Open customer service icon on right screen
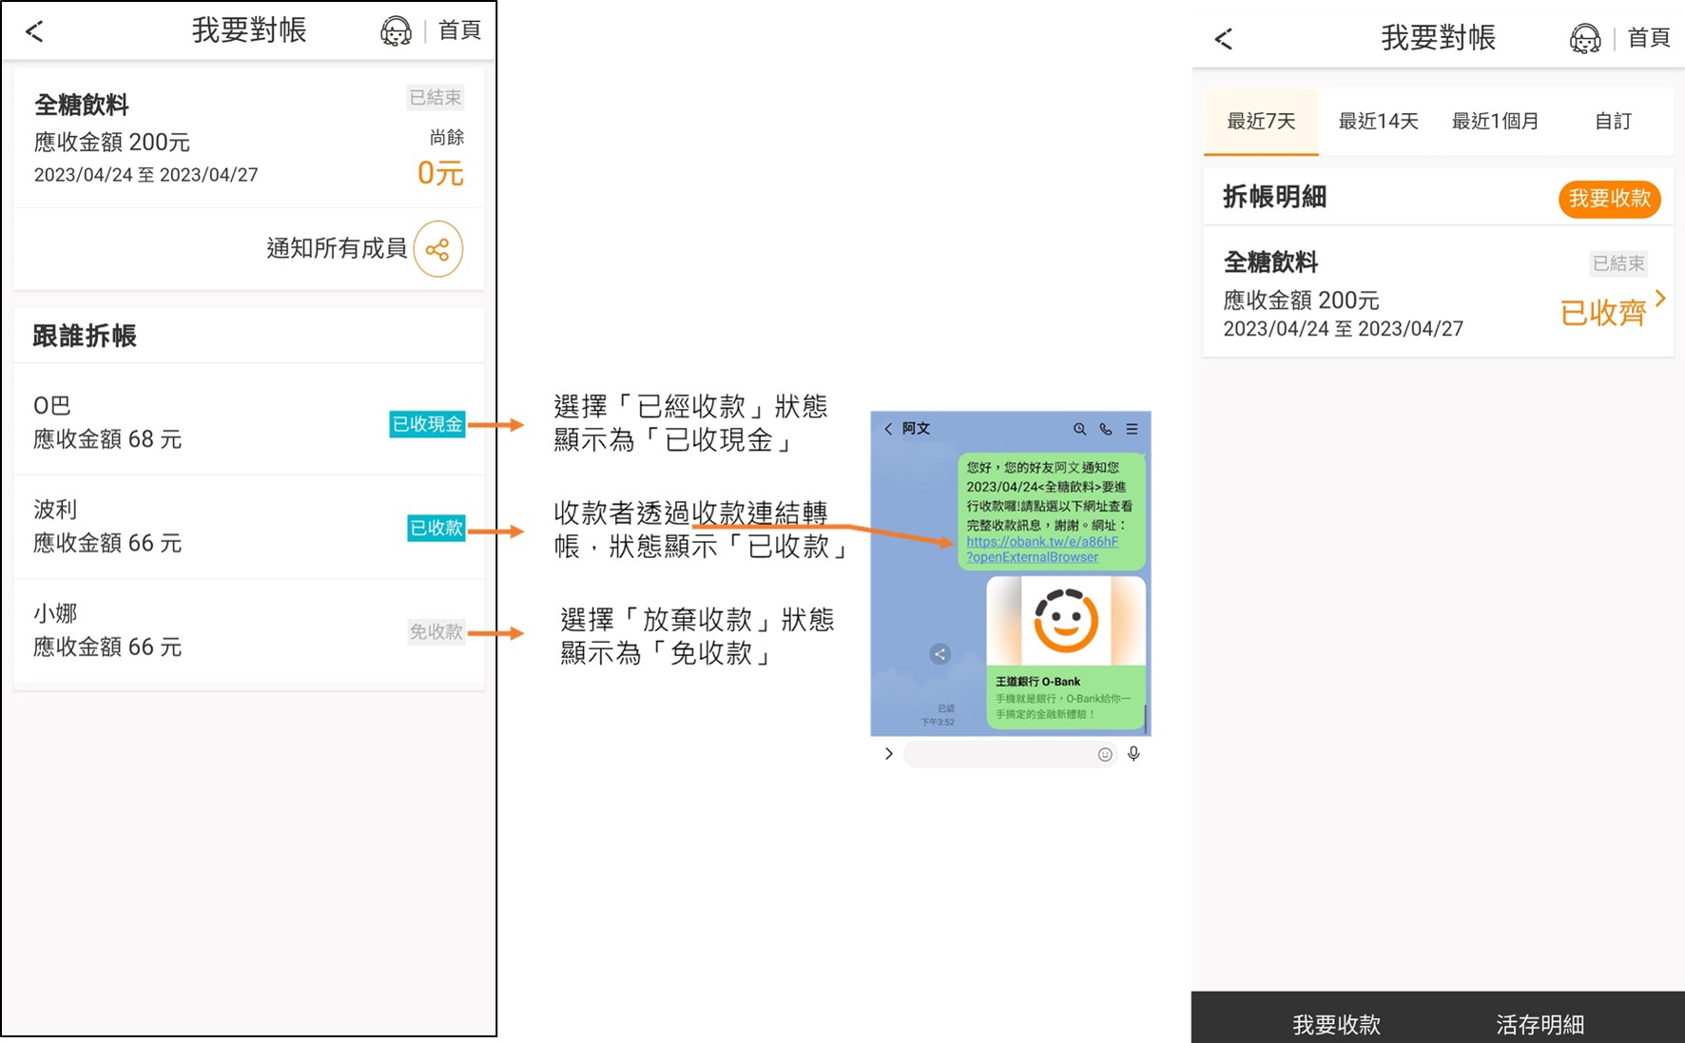The height and width of the screenshot is (1043, 1685). tap(1584, 39)
